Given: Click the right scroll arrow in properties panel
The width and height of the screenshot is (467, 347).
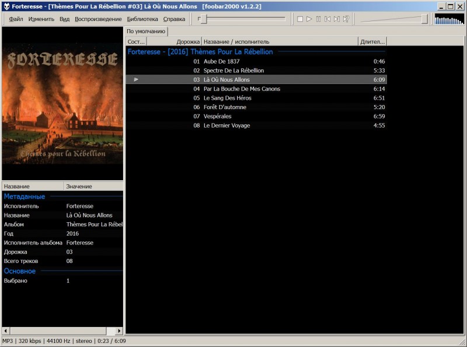Looking at the screenshot, I should [119, 331].
